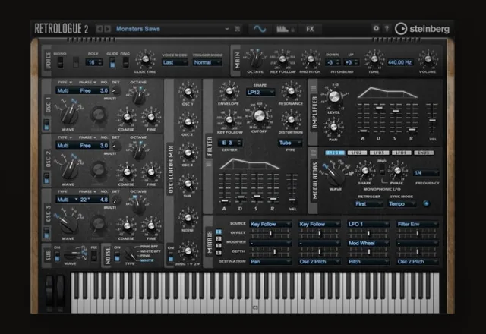Switch to the LFO4 modulator tab
This screenshot has height=334, width=486.
[402, 153]
